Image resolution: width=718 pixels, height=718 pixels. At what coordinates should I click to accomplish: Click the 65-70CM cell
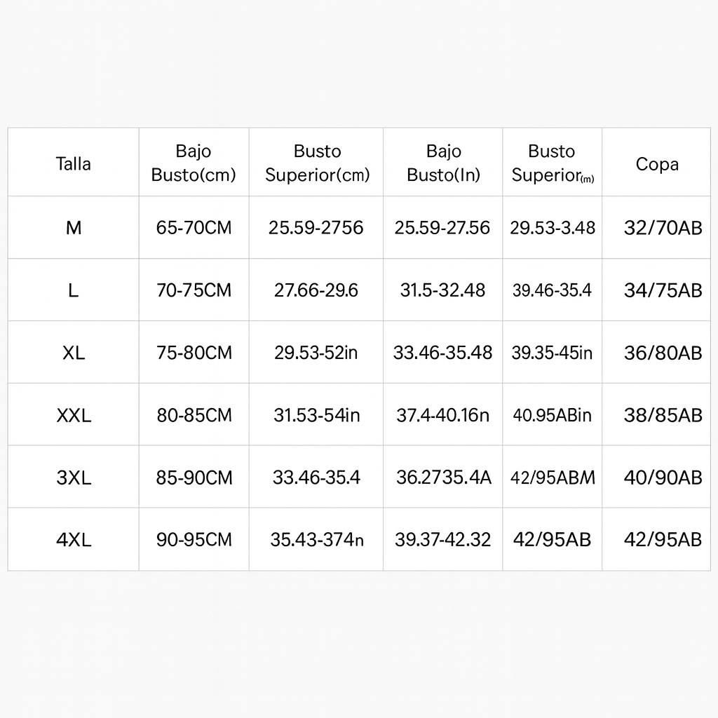194,228
